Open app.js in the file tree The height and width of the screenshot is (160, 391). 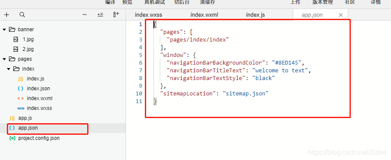[25, 118]
